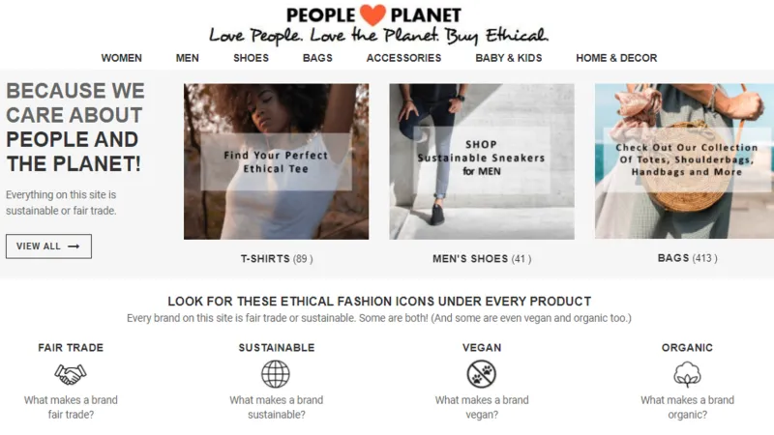Click the T-SHIRTS (89) link

point(277,259)
